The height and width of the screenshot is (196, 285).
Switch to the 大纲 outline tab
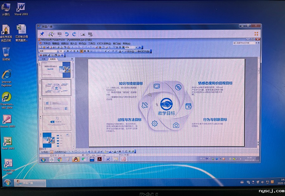[43, 59]
